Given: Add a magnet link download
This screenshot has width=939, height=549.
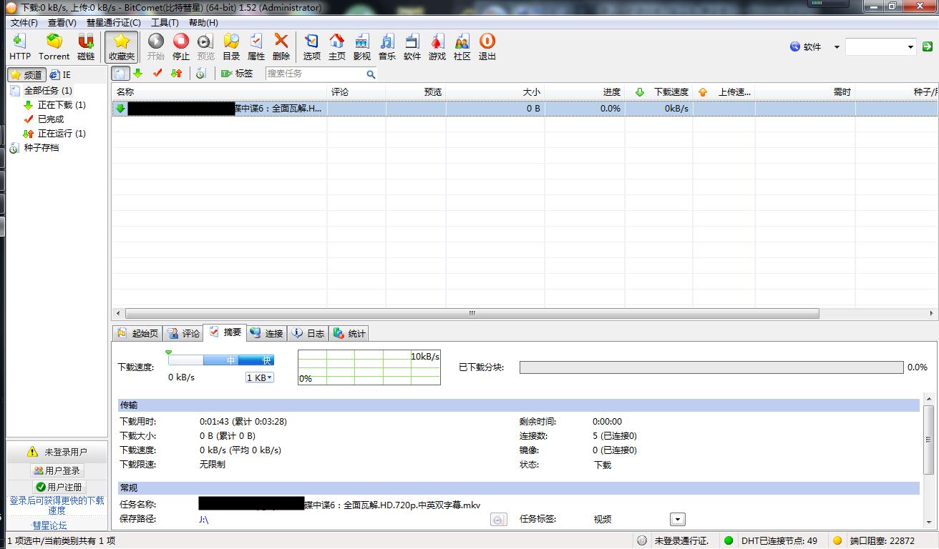Looking at the screenshot, I should (x=85, y=46).
